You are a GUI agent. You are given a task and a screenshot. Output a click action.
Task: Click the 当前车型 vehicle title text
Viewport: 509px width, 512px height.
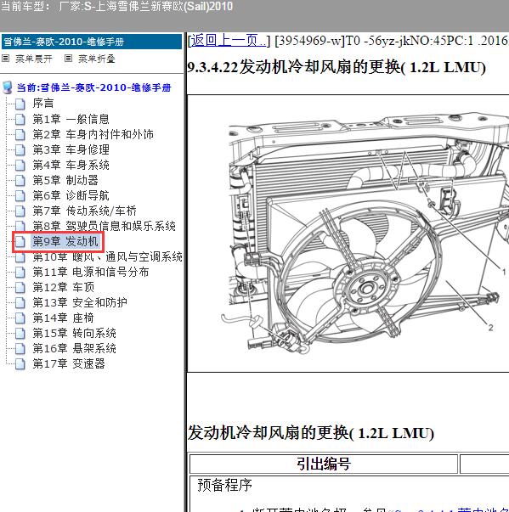point(116,6)
